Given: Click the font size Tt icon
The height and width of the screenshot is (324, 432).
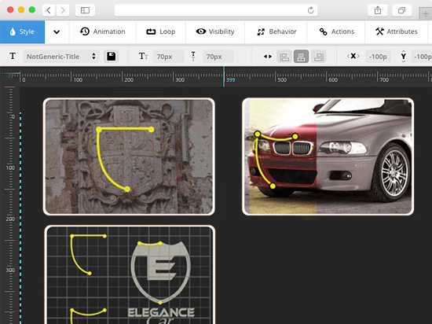Looking at the screenshot, I should coord(143,57).
